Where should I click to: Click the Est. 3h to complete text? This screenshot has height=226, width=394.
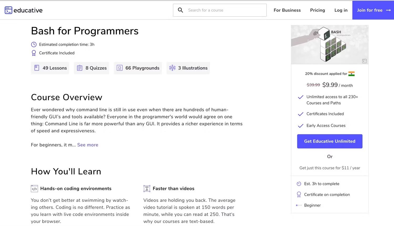click(x=322, y=184)
